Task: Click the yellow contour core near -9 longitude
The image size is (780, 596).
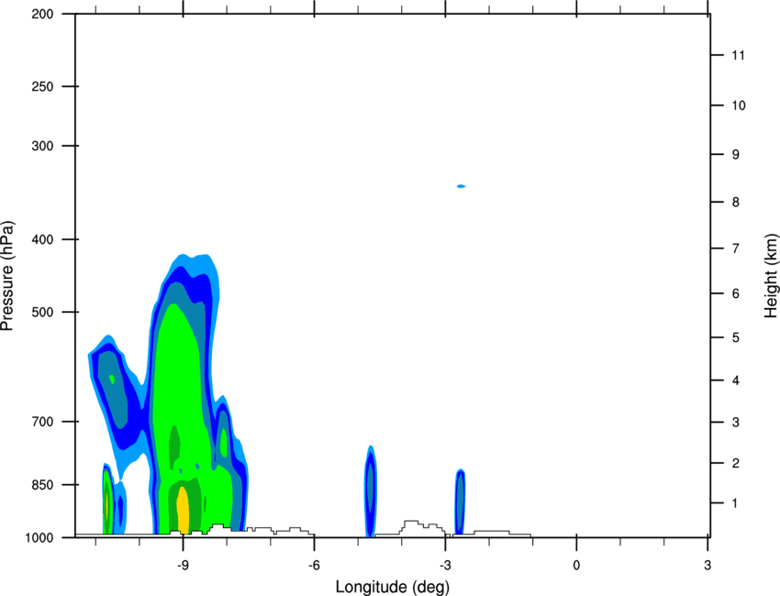Action: (x=183, y=511)
